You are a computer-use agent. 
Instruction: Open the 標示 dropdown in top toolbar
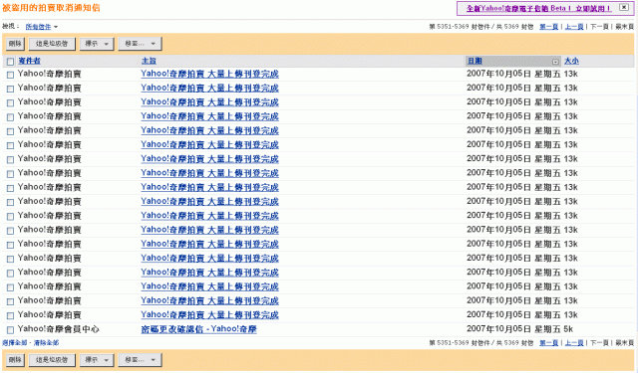coord(97,44)
